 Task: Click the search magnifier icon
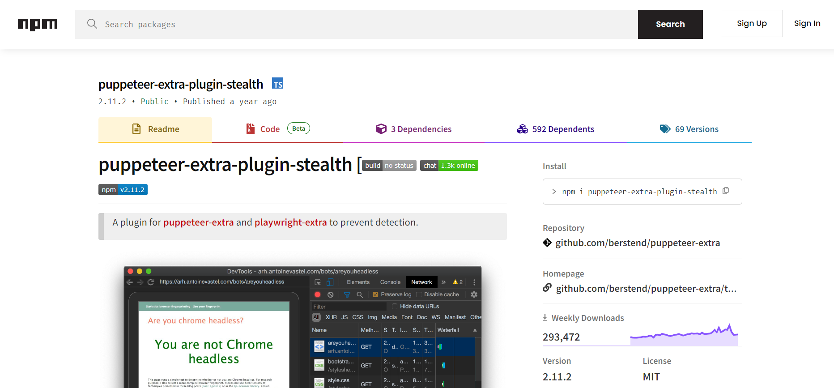[x=92, y=24]
